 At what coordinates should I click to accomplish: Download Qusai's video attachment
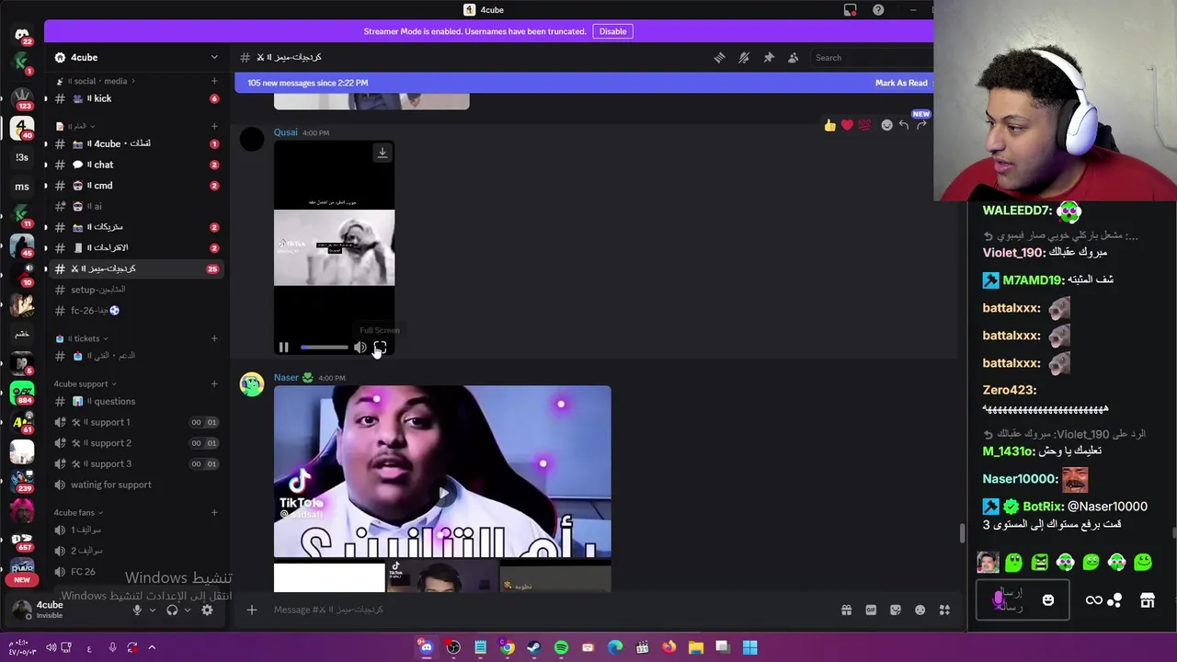(382, 153)
